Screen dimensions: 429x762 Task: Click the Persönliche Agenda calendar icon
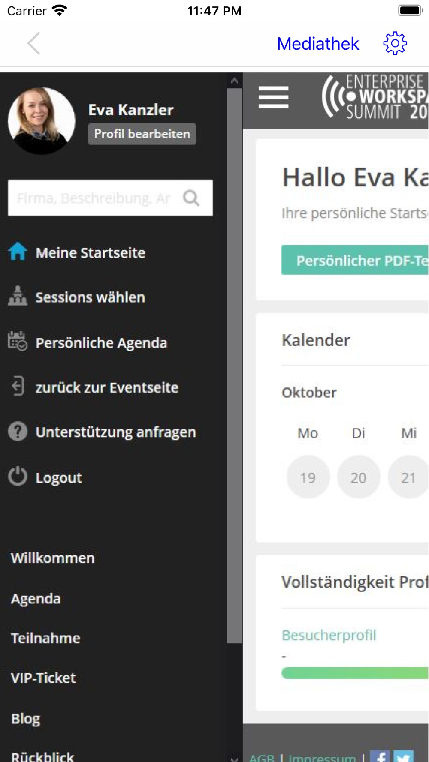tap(18, 342)
